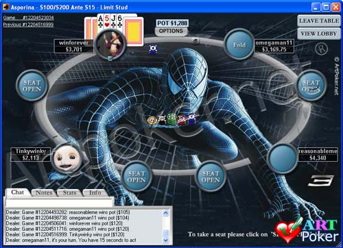Click chat line 'omegaman11, it's your turn'

71,240
